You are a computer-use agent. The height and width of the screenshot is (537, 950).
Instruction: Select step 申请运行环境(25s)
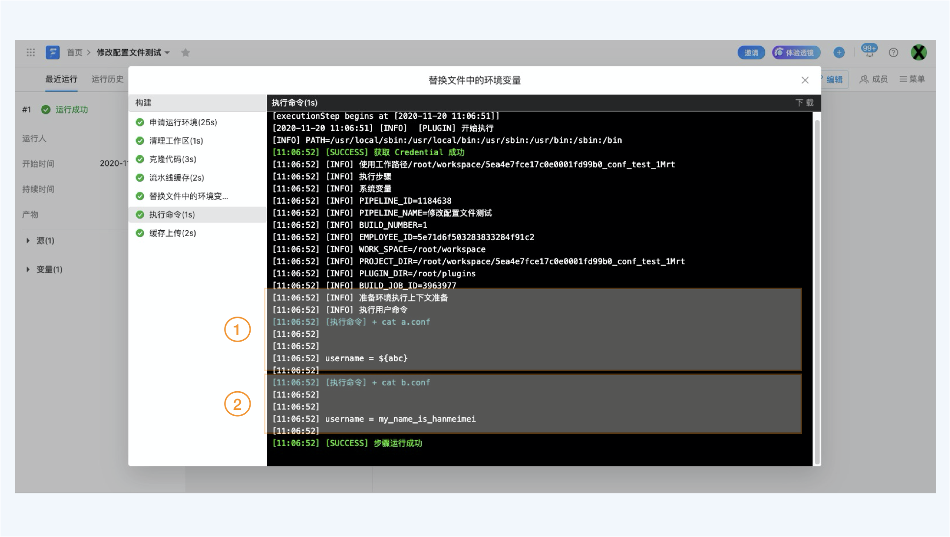(197, 122)
